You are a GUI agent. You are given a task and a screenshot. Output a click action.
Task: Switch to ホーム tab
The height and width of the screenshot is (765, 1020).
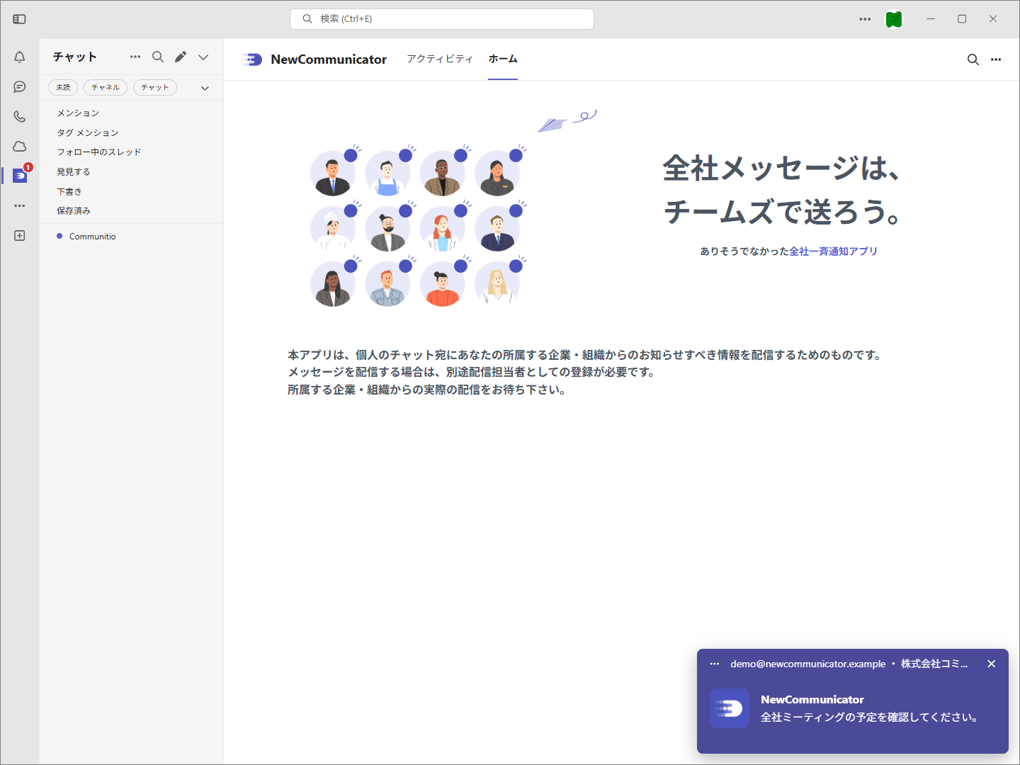(x=503, y=59)
